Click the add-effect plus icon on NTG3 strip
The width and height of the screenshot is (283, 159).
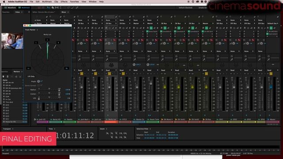[130, 28]
